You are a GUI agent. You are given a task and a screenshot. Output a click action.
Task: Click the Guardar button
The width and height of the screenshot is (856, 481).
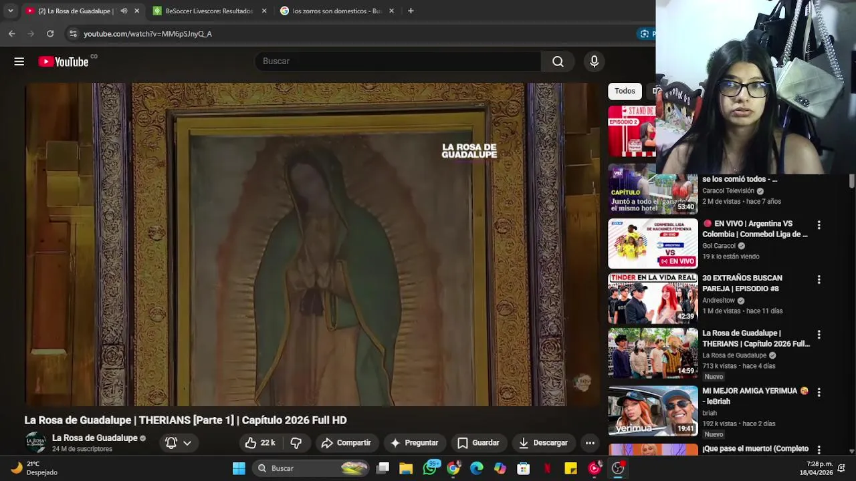click(x=478, y=443)
